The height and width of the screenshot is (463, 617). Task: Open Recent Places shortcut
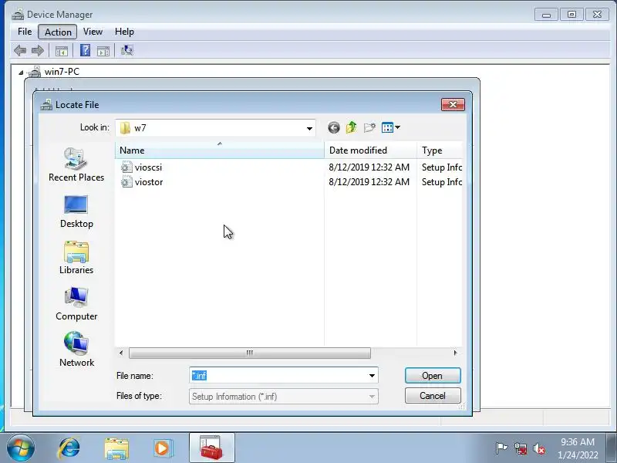coord(76,164)
